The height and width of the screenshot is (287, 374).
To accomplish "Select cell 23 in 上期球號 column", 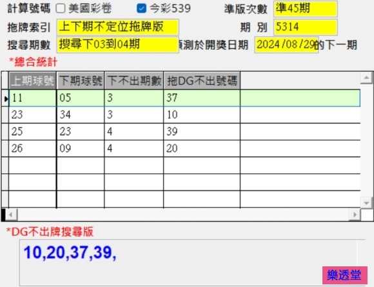I will click(x=33, y=115).
